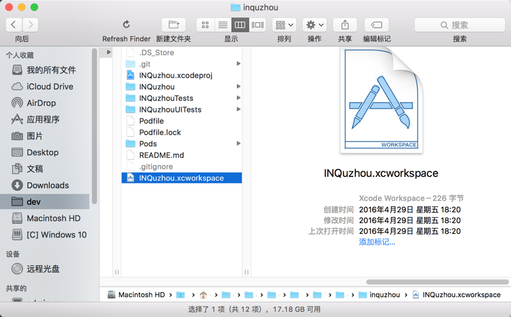Expand the INQuzhouUITests folder arrow
Image resolution: width=511 pixels, height=317 pixels.
(238, 109)
